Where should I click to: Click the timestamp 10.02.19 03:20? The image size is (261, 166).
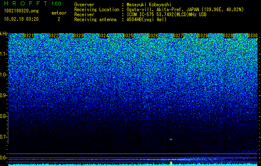point(21,19)
